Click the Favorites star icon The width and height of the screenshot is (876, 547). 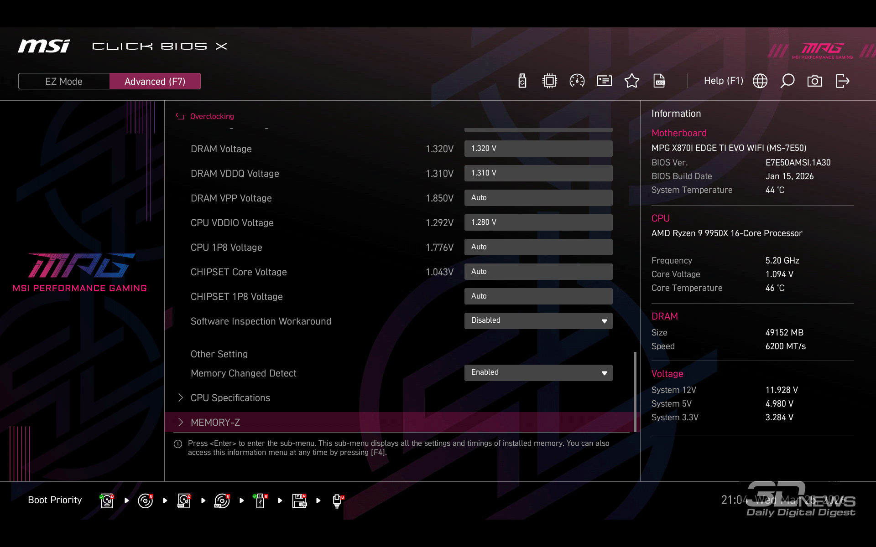click(632, 81)
